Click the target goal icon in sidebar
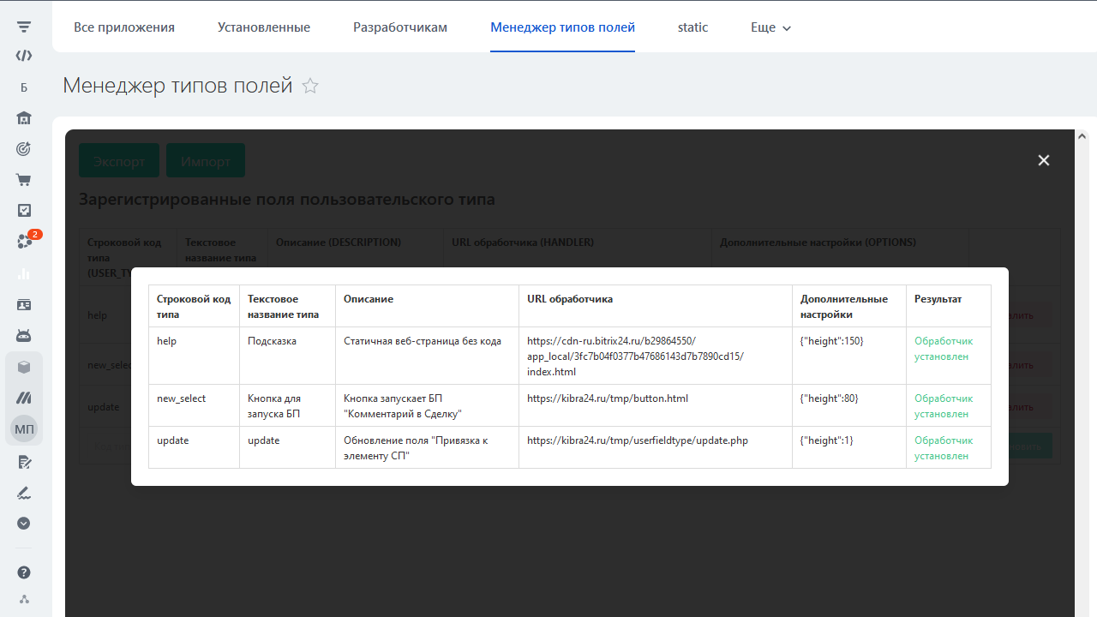Viewport: 1097px width, 617px height. pos(24,149)
